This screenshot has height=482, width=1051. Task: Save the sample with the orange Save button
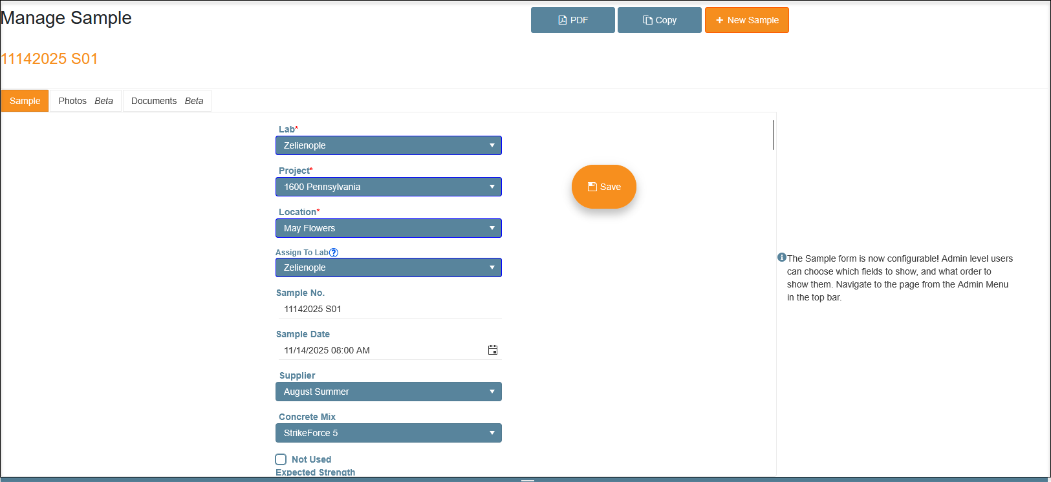[x=603, y=187]
